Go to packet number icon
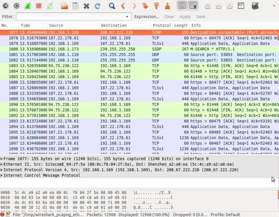Screen dimensions: 279x217 (x=145, y=6)
